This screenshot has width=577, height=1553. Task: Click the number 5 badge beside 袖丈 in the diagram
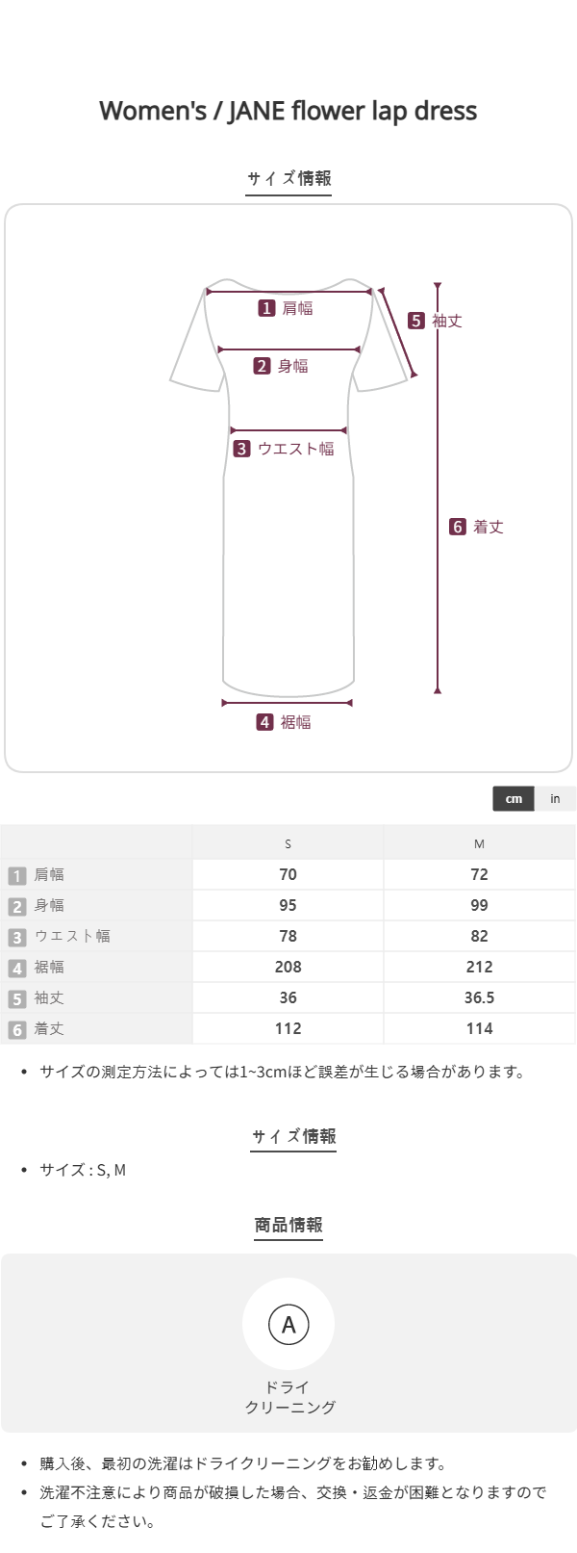click(x=416, y=321)
